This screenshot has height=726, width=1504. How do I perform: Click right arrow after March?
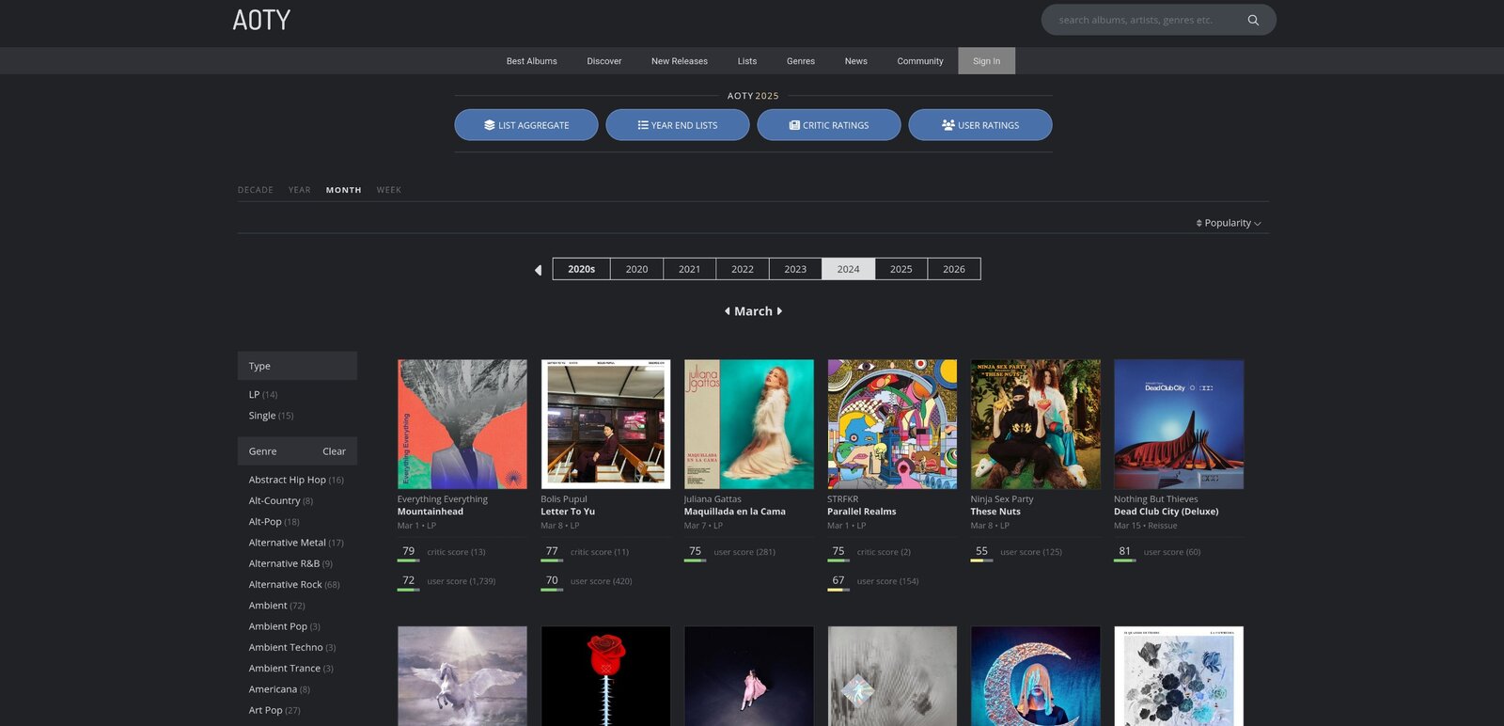779,311
